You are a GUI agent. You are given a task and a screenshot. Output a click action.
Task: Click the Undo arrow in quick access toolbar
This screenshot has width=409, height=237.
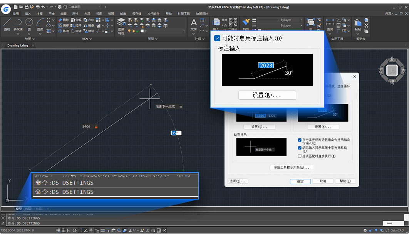[43, 7]
